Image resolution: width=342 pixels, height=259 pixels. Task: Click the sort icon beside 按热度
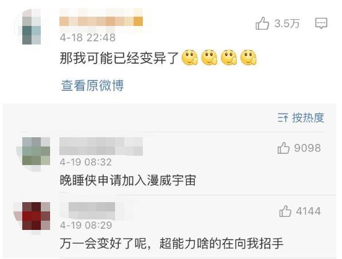click(x=283, y=118)
